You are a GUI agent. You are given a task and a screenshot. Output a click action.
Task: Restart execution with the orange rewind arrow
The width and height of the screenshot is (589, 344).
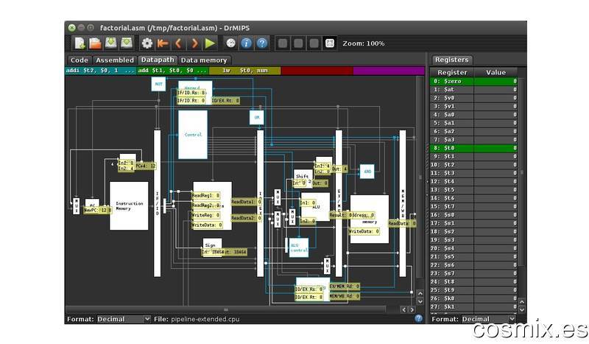click(163, 43)
